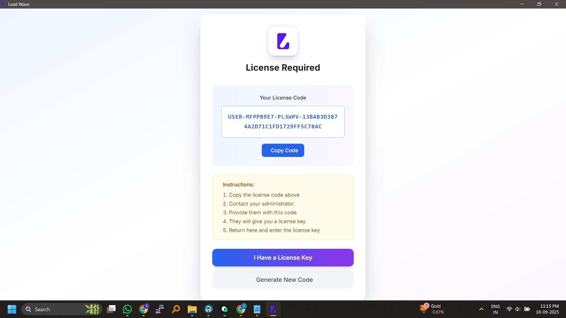Open WhatsApp from the taskbar
566x318 pixels.
pos(127,309)
